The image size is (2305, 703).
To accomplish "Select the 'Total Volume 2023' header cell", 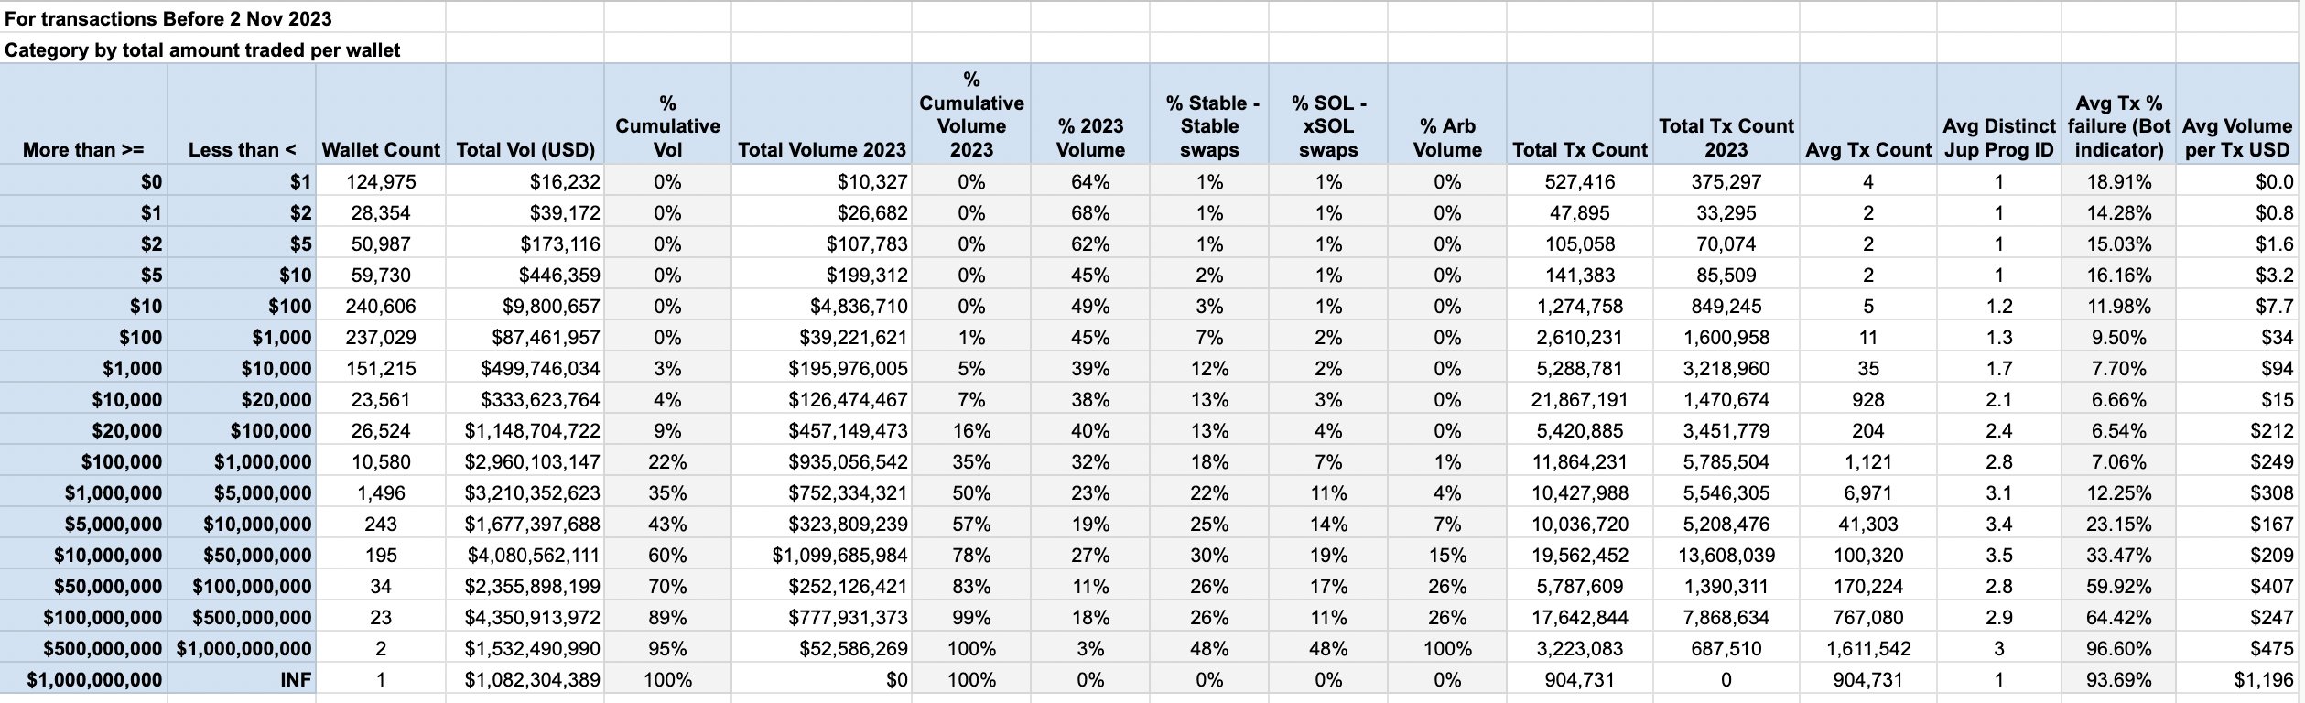I will tap(821, 149).
